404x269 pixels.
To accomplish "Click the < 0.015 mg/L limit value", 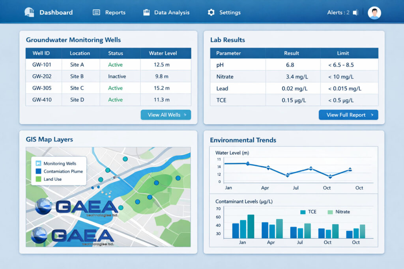I will click(x=345, y=89).
